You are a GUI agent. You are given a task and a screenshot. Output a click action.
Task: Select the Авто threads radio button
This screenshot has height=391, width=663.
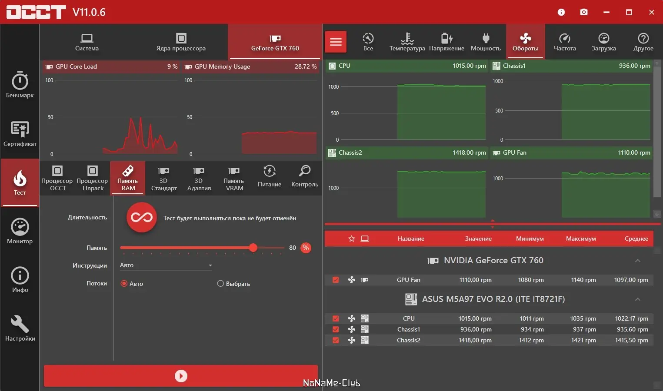(x=132, y=284)
